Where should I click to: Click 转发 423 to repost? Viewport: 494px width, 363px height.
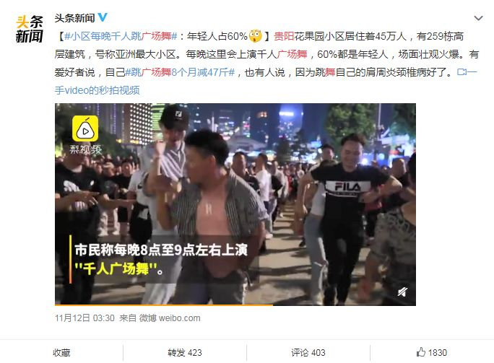tap(185, 352)
